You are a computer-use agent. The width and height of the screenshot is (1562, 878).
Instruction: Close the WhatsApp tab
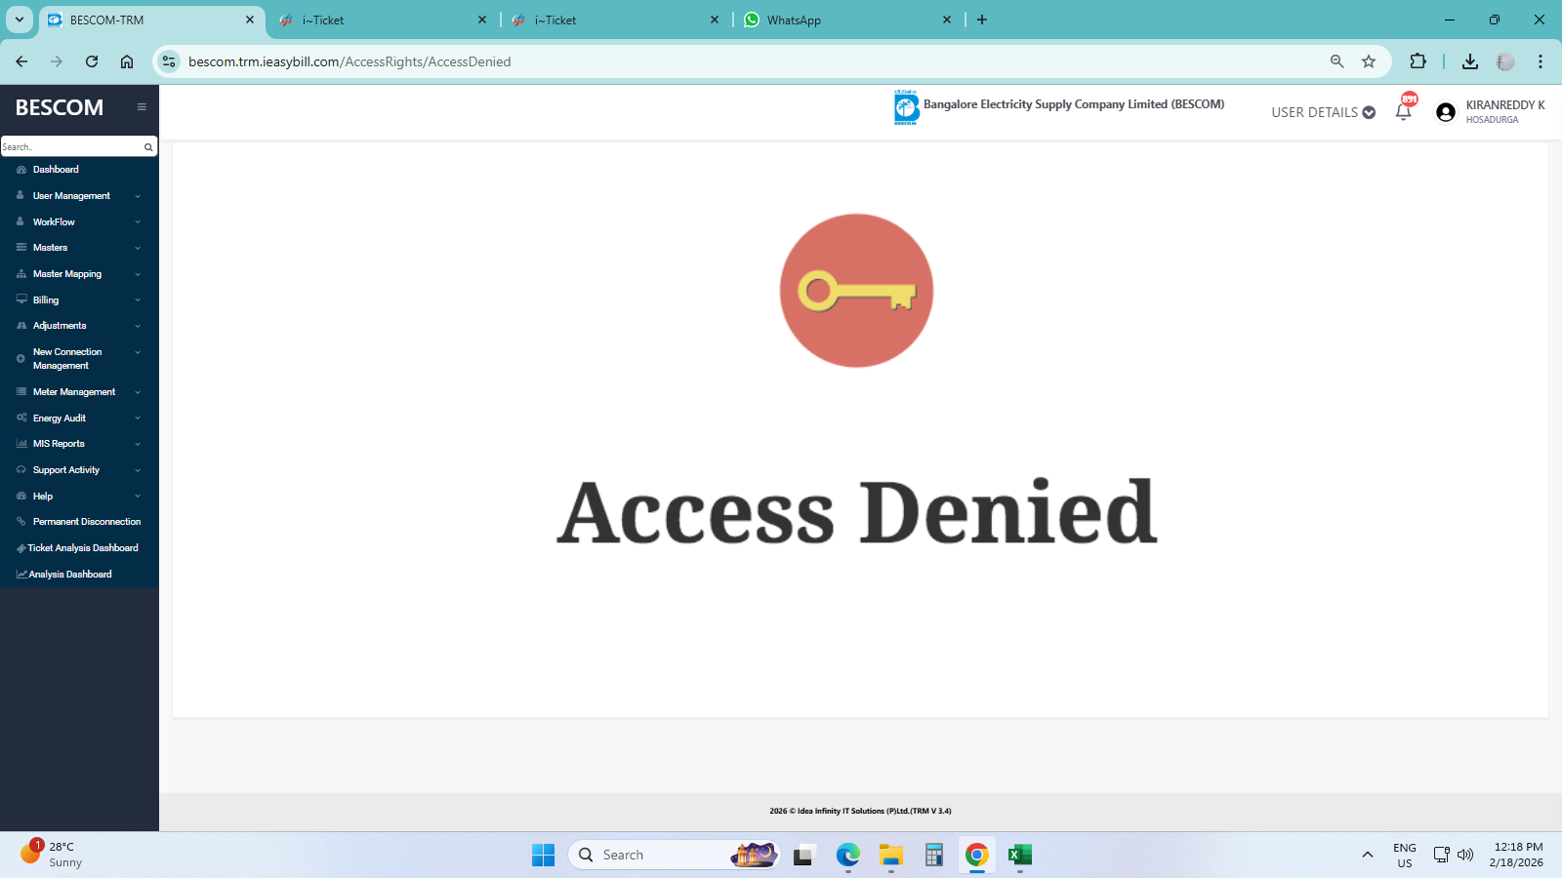click(947, 20)
